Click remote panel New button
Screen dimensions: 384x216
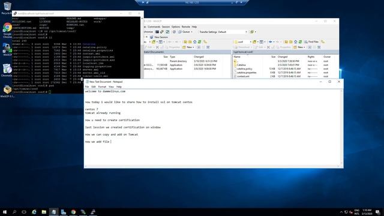click(299, 47)
